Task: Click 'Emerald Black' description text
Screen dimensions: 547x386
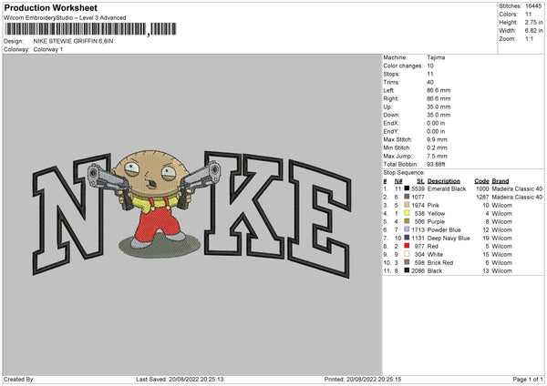Action: point(447,188)
